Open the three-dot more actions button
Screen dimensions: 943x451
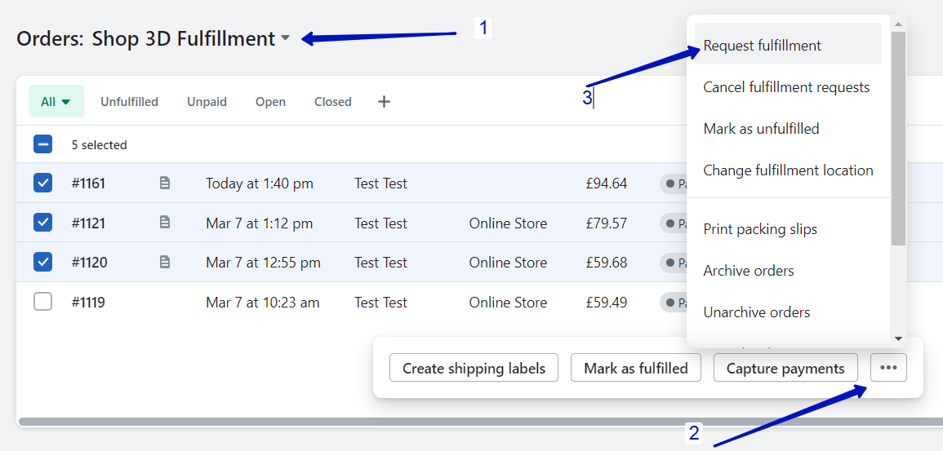click(888, 368)
